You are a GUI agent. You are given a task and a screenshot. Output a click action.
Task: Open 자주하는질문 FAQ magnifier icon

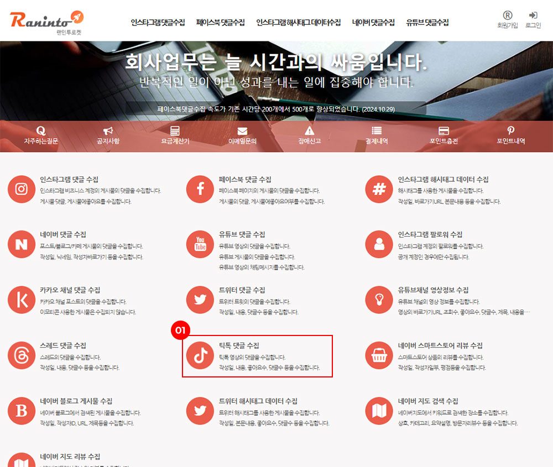tap(41, 131)
